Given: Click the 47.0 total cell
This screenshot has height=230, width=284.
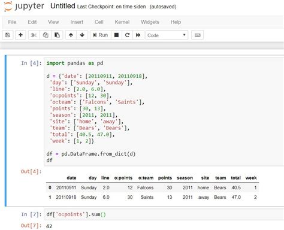Looking at the screenshot, I should [x=236, y=197].
